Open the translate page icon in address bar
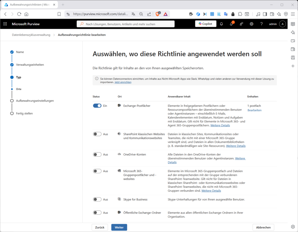The image size is (298, 232). tap(133, 14)
